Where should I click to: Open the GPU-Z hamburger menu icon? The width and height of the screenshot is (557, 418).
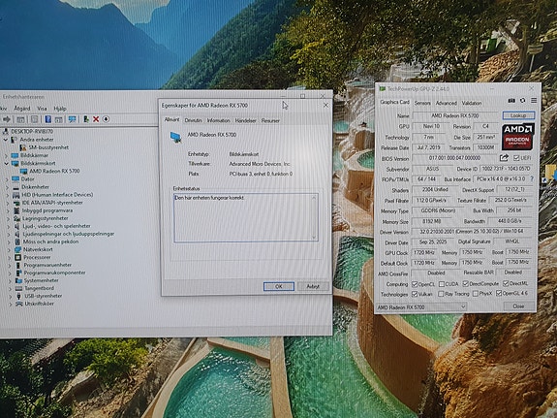coord(534,101)
